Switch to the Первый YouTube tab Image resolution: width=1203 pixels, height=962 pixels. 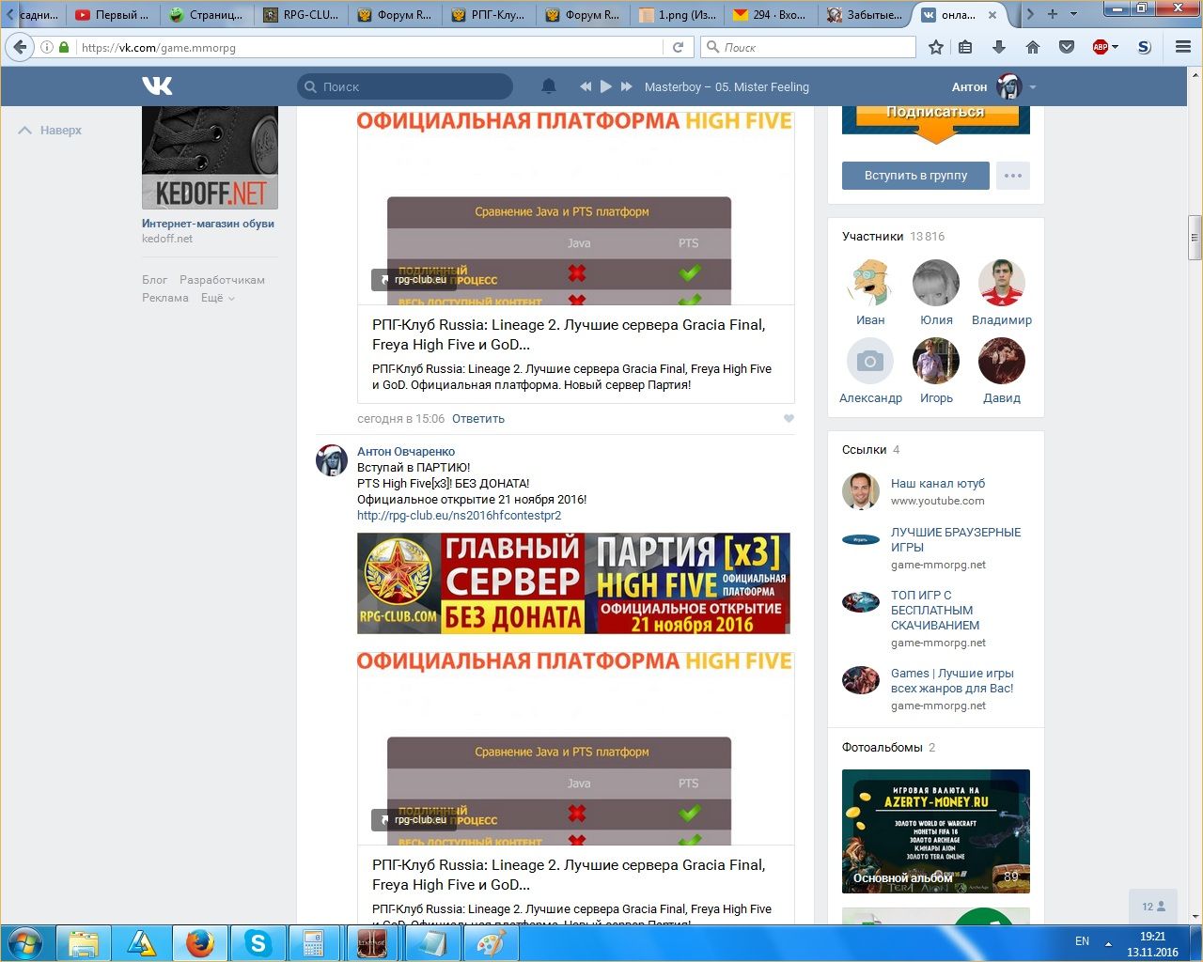tap(112, 14)
